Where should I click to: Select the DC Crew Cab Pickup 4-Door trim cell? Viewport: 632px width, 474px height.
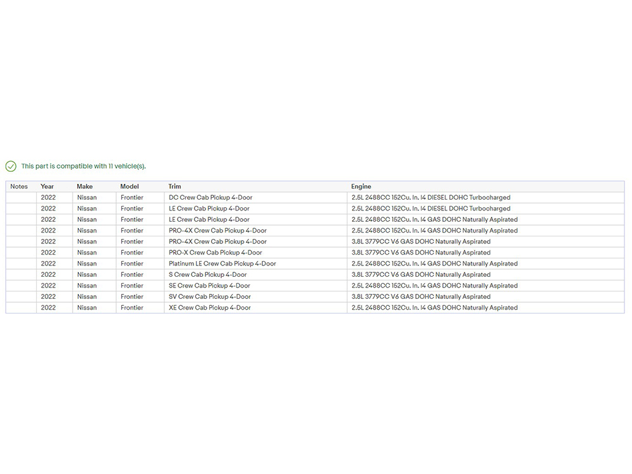coord(255,197)
